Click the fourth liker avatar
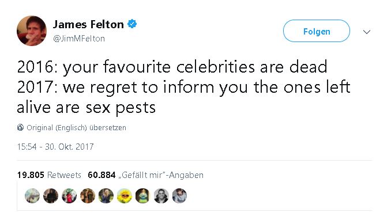391x216 pixels. pyautogui.click(x=88, y=196)
